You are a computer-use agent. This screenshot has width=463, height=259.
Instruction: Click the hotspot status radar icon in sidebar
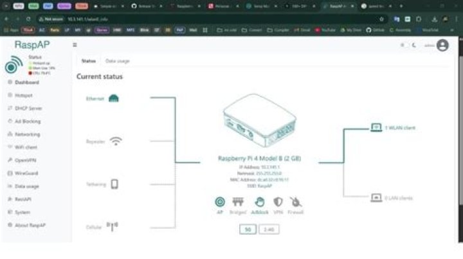[14, 65]
